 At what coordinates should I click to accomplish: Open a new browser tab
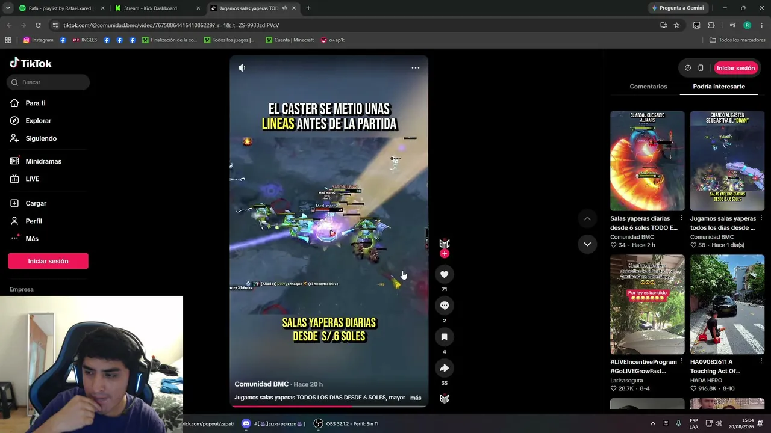coord(308,8)
